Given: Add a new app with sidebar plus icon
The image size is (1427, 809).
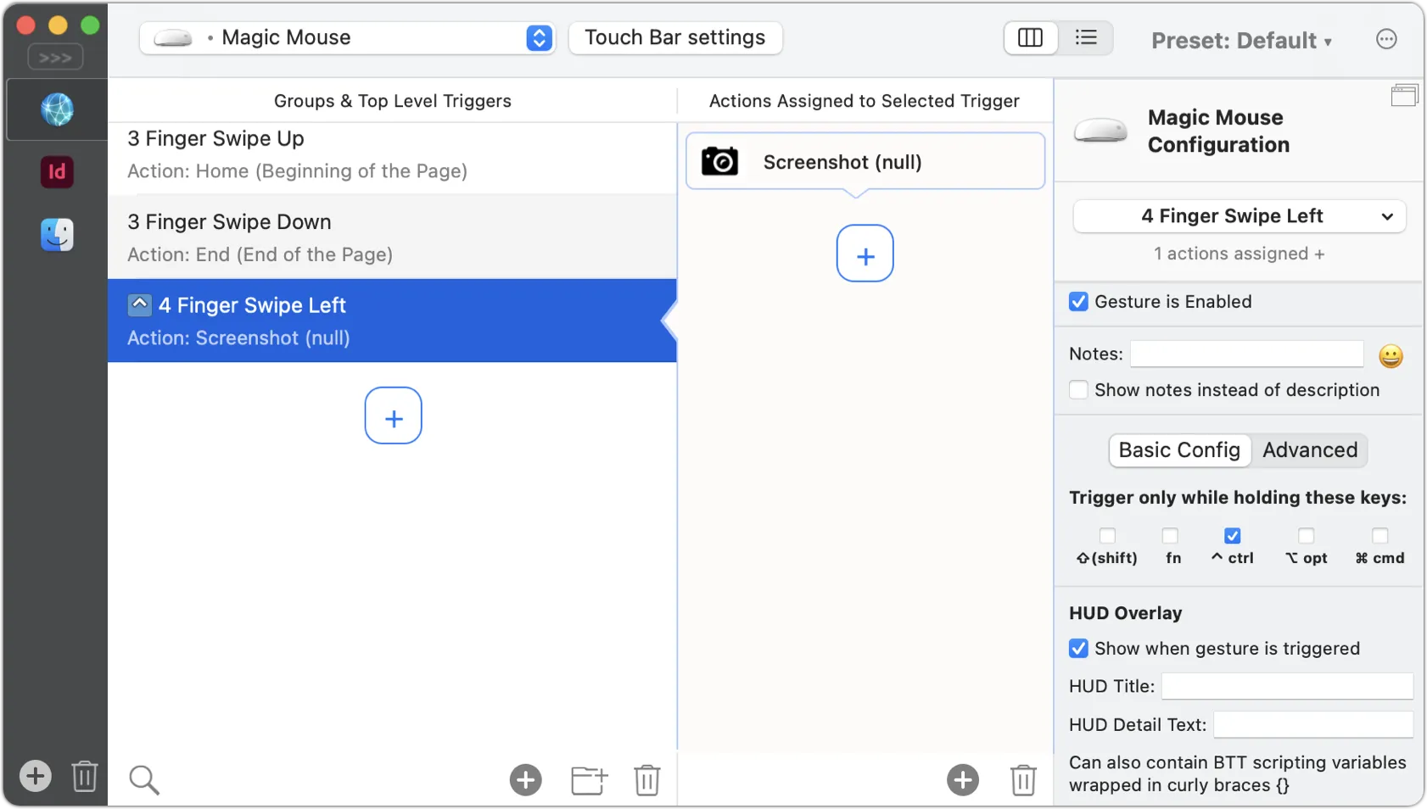Looking at the screenshot, I should (x=36, y=776).
